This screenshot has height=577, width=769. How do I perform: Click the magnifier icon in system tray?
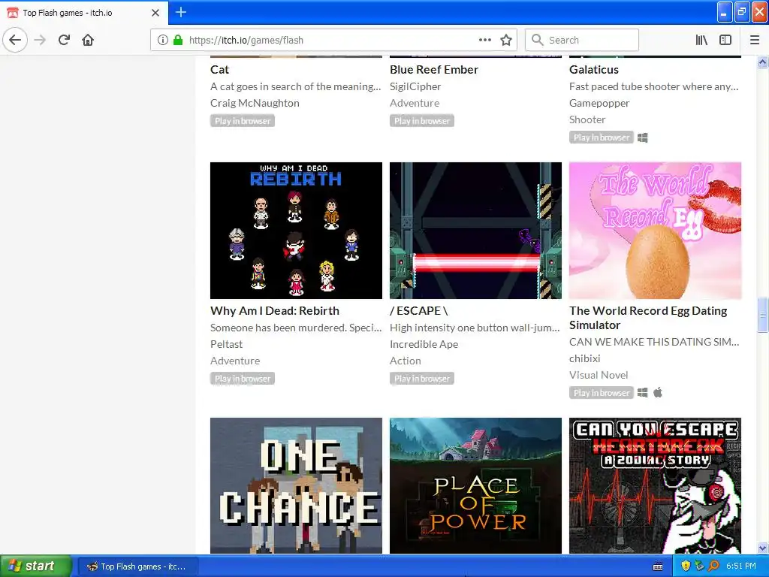(x=713, y=566)
